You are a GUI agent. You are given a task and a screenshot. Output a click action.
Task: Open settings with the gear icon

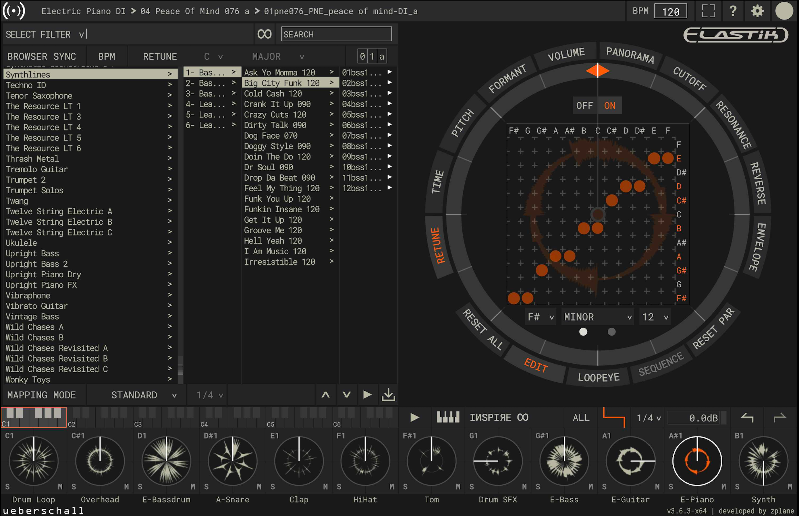tap(757, 11)
